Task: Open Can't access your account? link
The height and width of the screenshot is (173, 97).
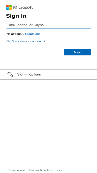Action: tap(26, 41)
